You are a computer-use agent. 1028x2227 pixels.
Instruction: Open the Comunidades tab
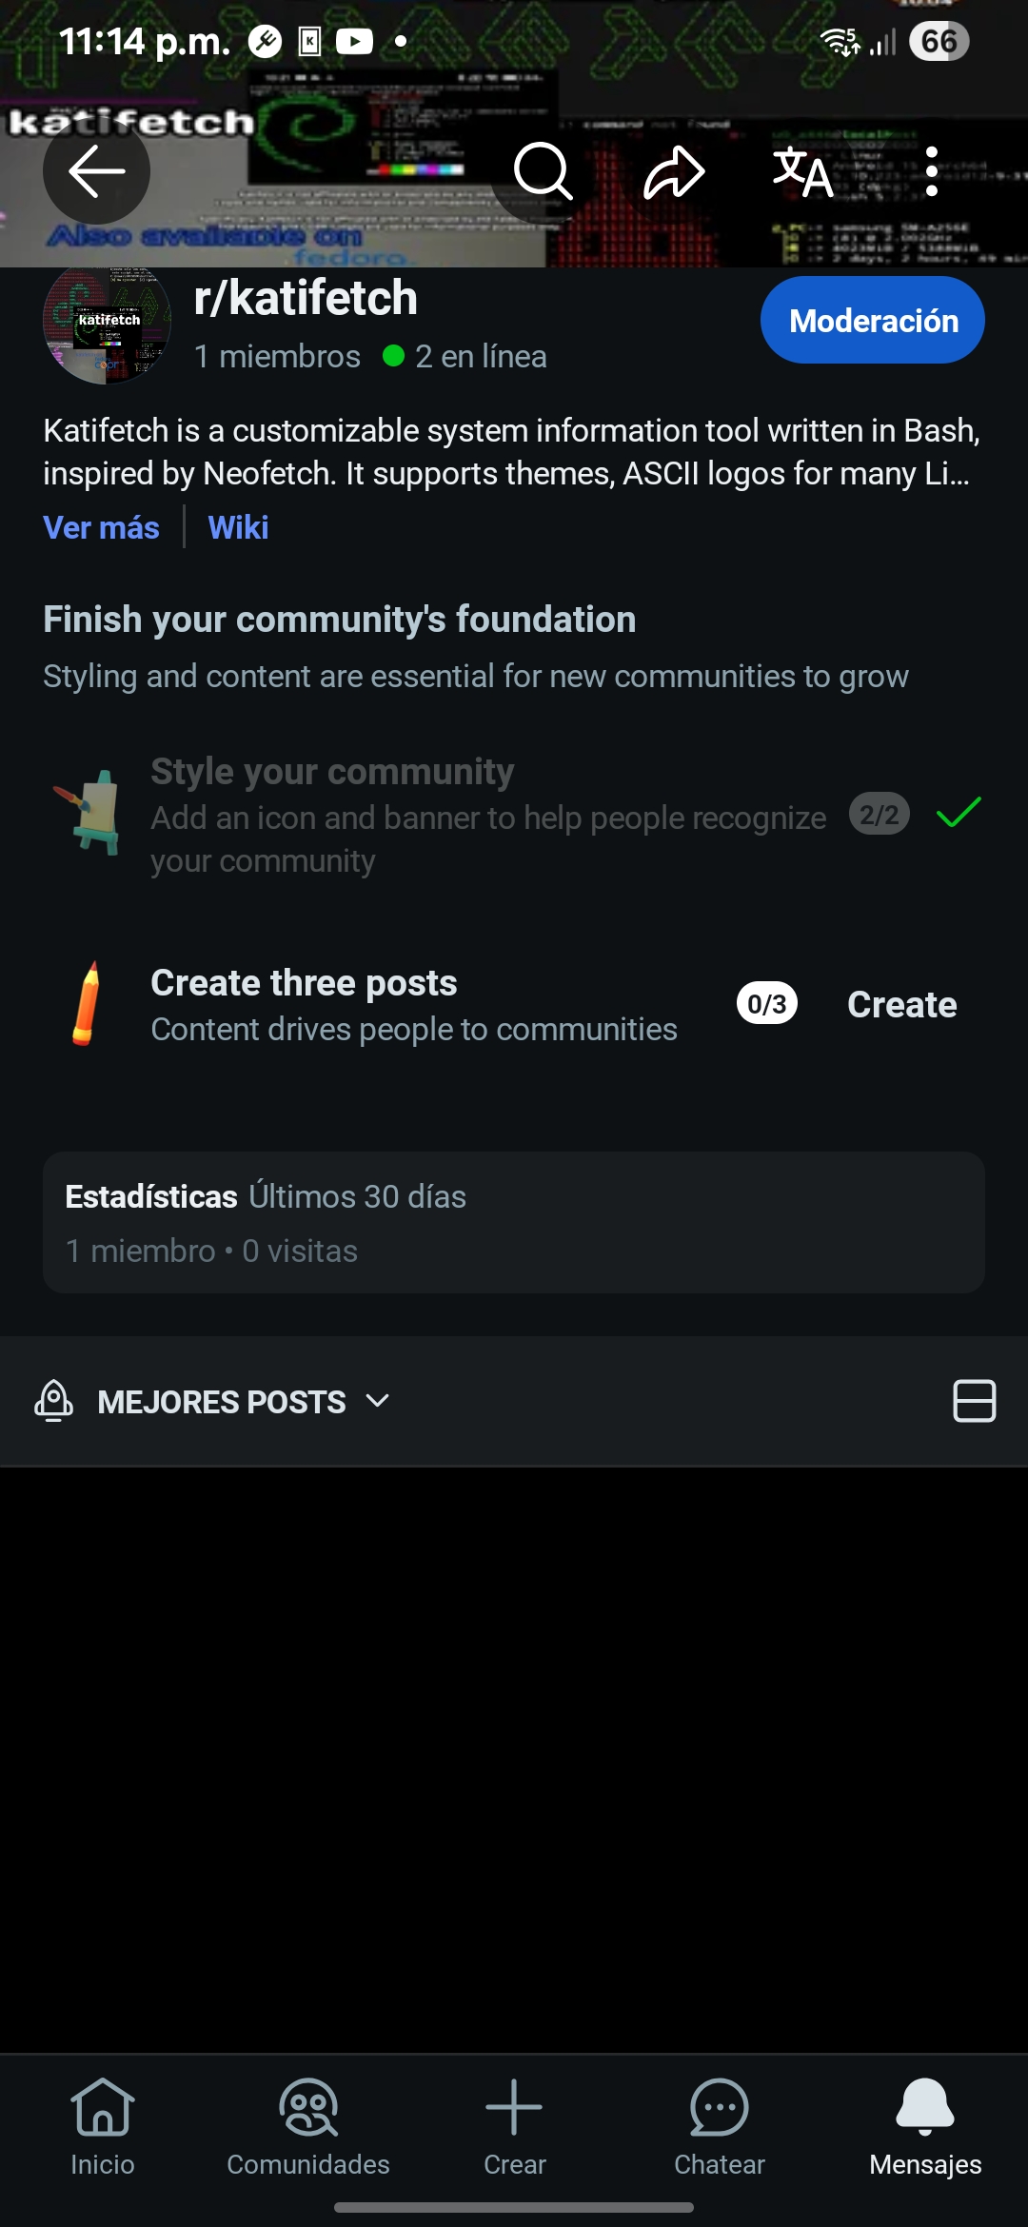[308, 2127]
